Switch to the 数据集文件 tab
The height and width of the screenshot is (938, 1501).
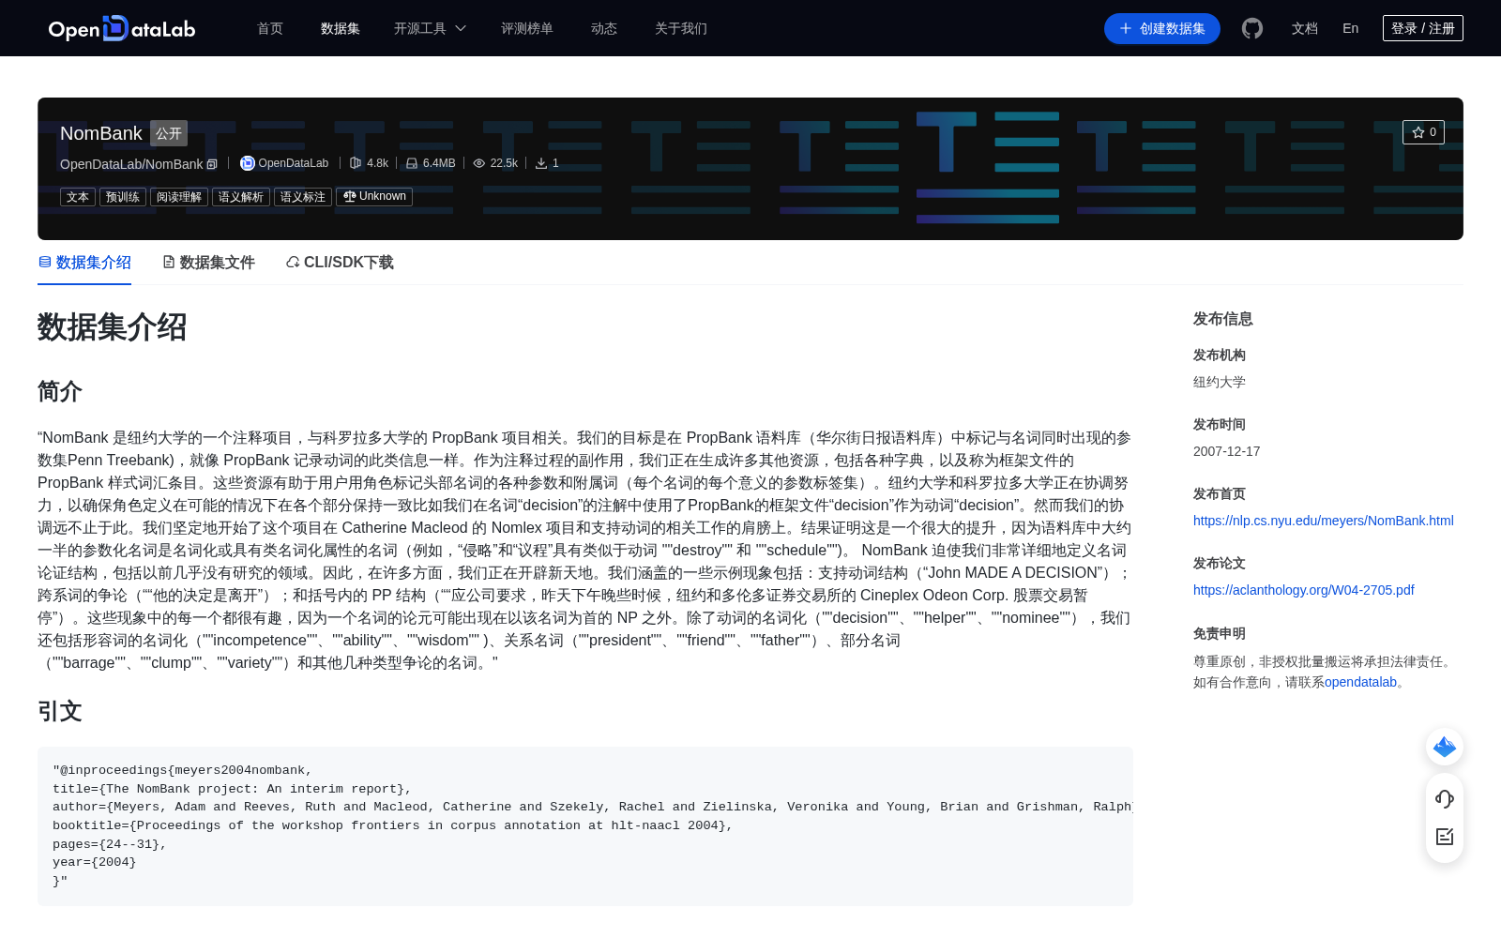click(x=208, y=263)
